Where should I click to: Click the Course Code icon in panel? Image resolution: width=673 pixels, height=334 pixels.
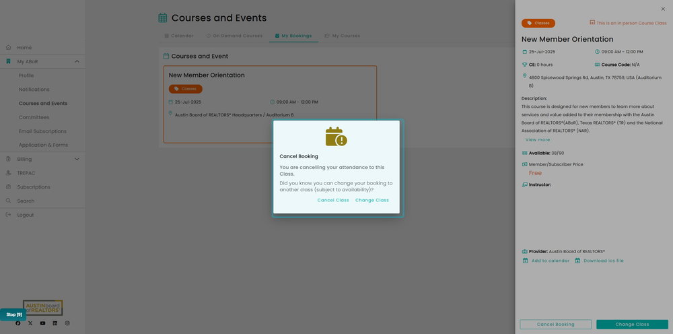pos(597,65)
